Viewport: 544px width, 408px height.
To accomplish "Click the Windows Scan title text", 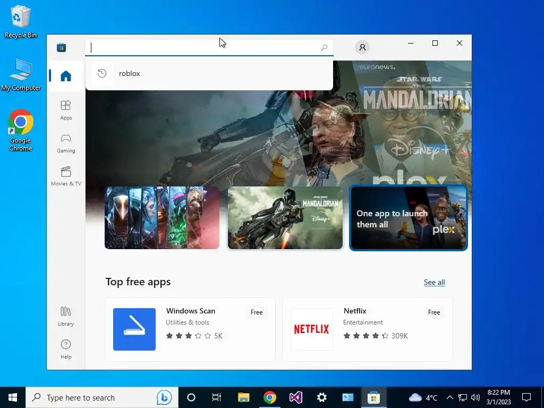I will click(191, 311).
